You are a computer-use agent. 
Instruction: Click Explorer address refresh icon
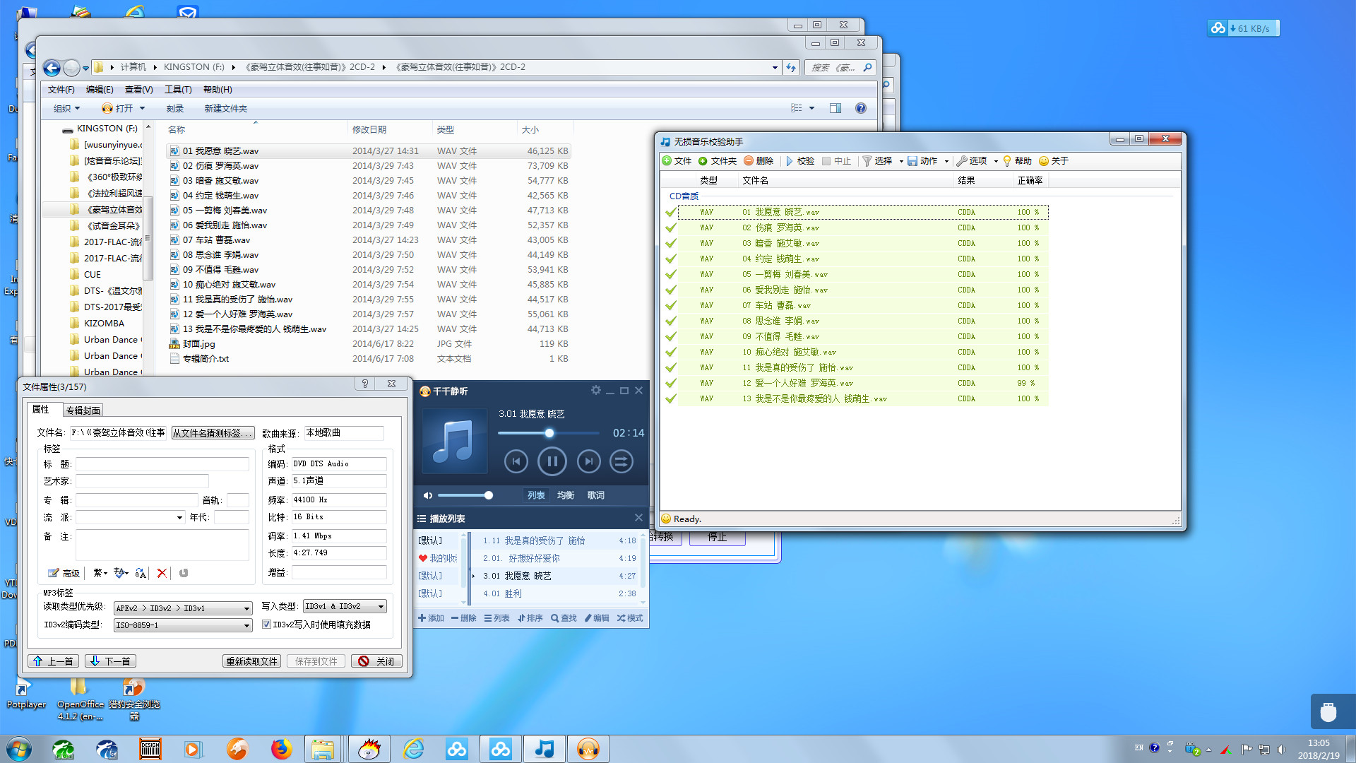pyautogui.click(x=791, y=68)
